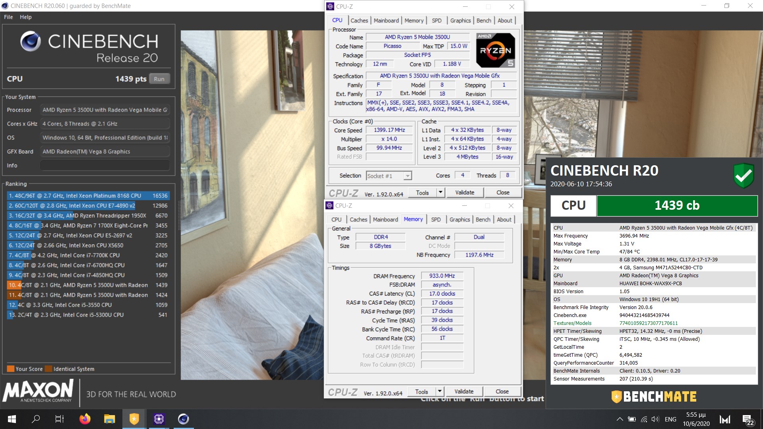Image resolution: width=763 pixels, height=429 pixels.
Task: Click Core Speed value 1399.17 MHz
Action: point(389,130)
